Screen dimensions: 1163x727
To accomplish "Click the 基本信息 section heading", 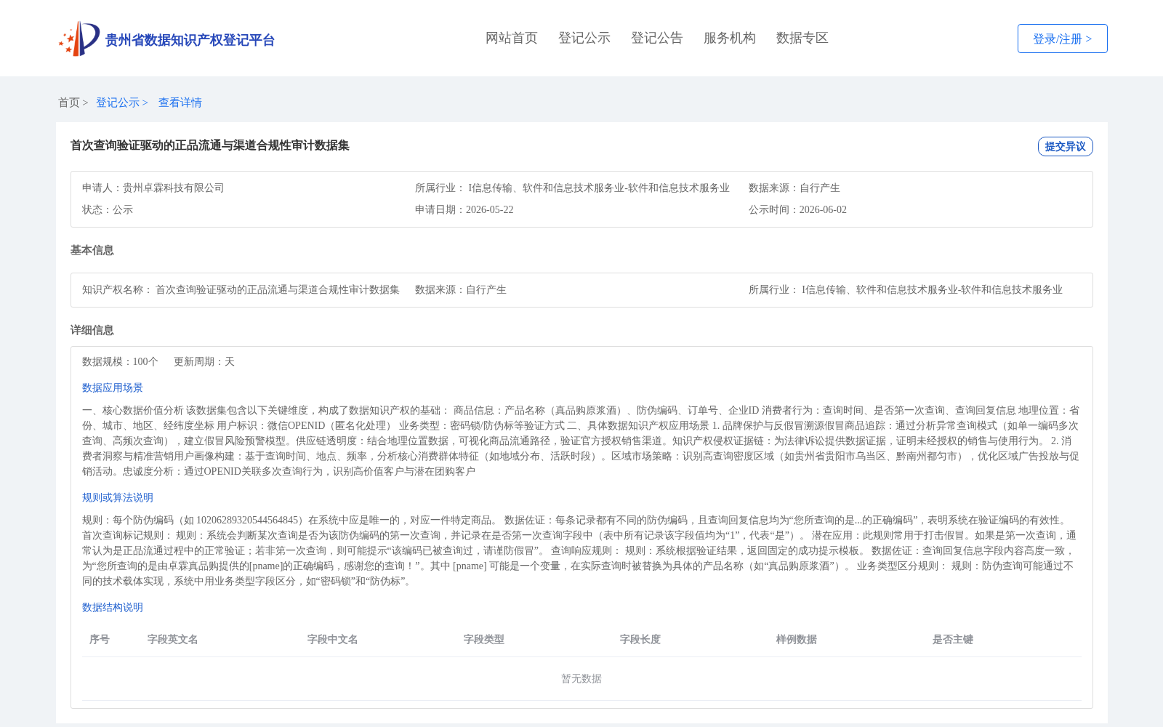I will [92, 250].
